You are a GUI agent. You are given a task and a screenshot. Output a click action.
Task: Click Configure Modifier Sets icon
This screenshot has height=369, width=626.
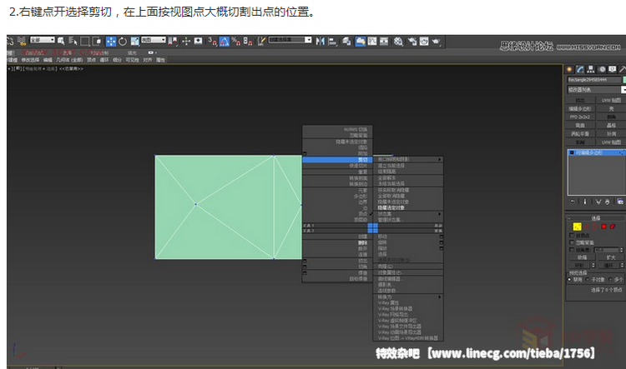pos(620,202)
